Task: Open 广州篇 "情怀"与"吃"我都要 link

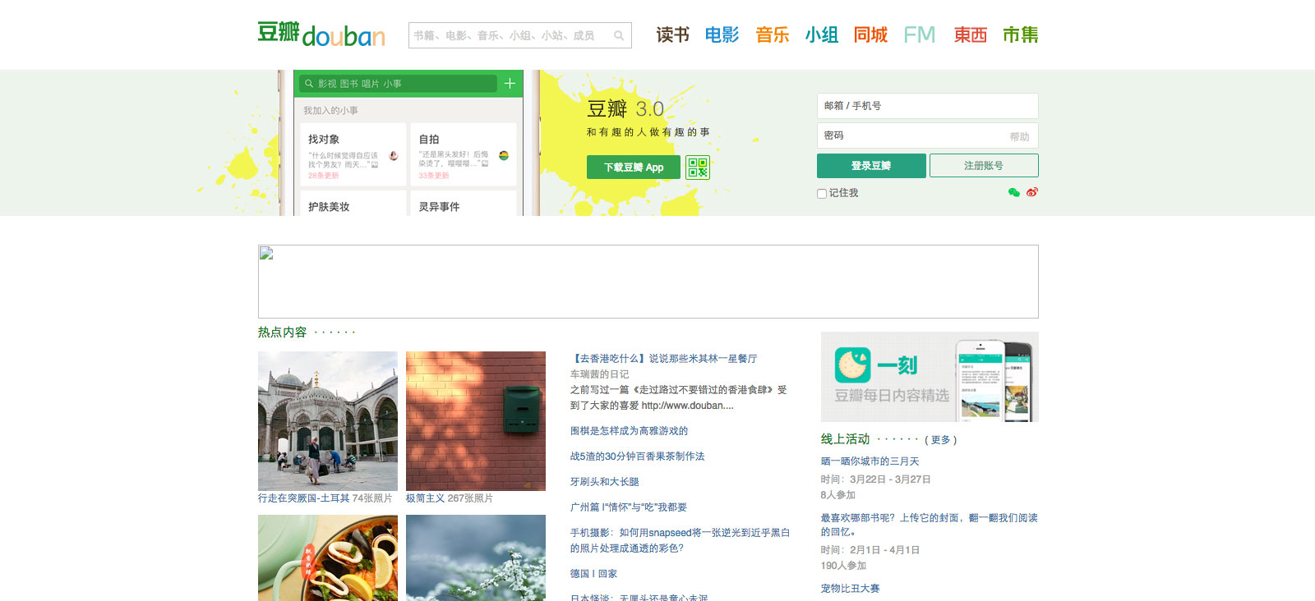Action: pos(629,507)
